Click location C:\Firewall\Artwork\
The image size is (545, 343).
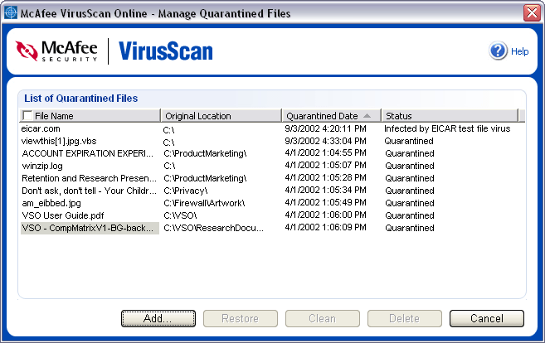(x=204, y=204)
